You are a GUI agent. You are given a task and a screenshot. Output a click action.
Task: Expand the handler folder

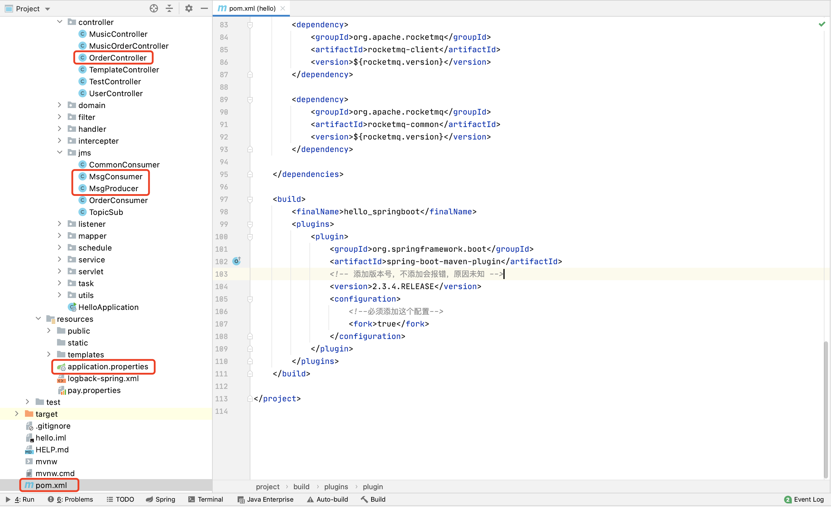60,129
